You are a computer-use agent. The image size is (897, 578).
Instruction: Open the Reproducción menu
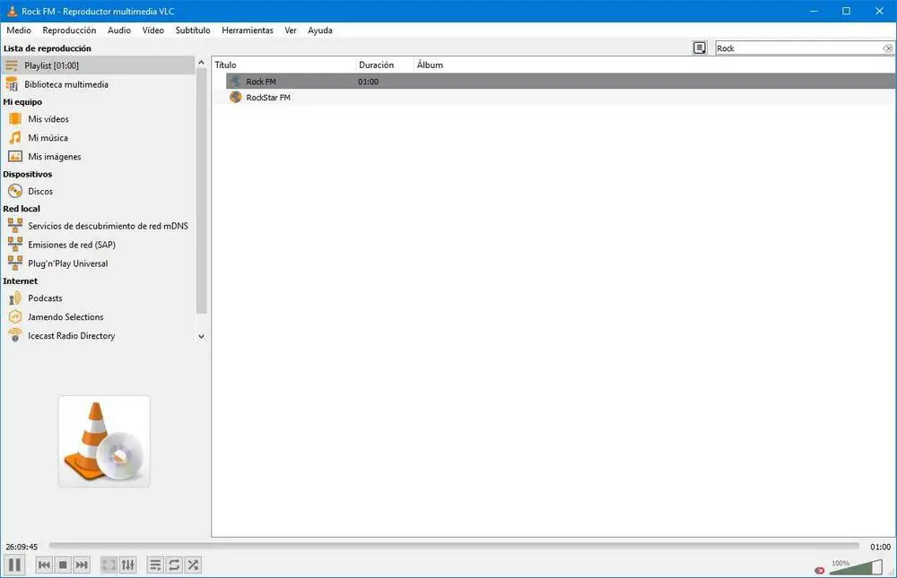69,30
